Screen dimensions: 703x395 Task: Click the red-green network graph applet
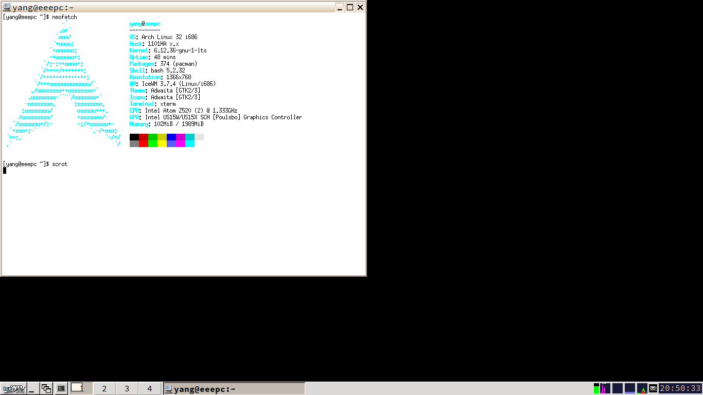point(642,388)
